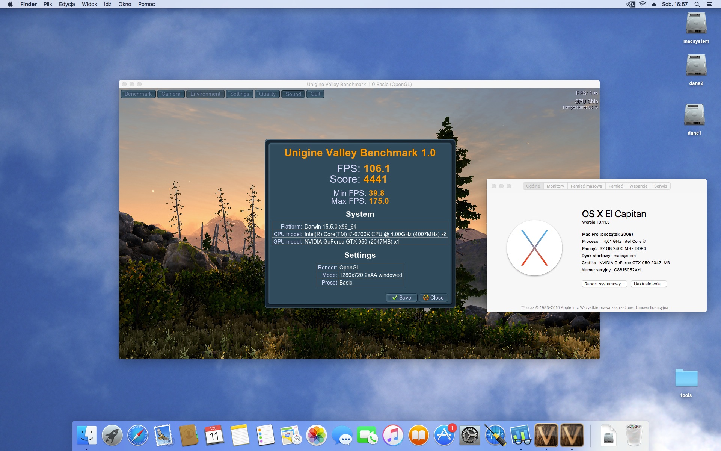Expand the Environment menu in Valley
The width and height of the screenshot is (721, 451).
pos(205,94)
